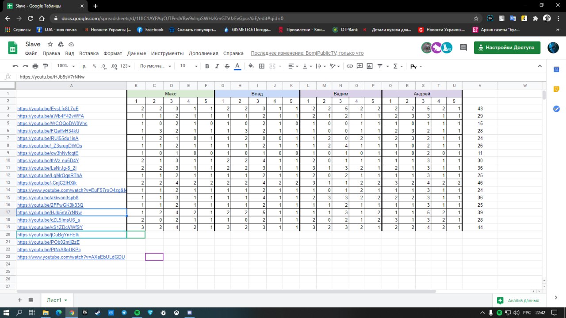
Task: Open the Вставка menu
Action: point(89,53)
